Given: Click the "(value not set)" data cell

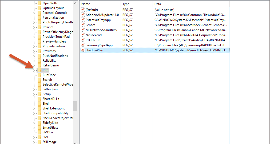Looking at the screenshot, I should [x=164, y=10].
